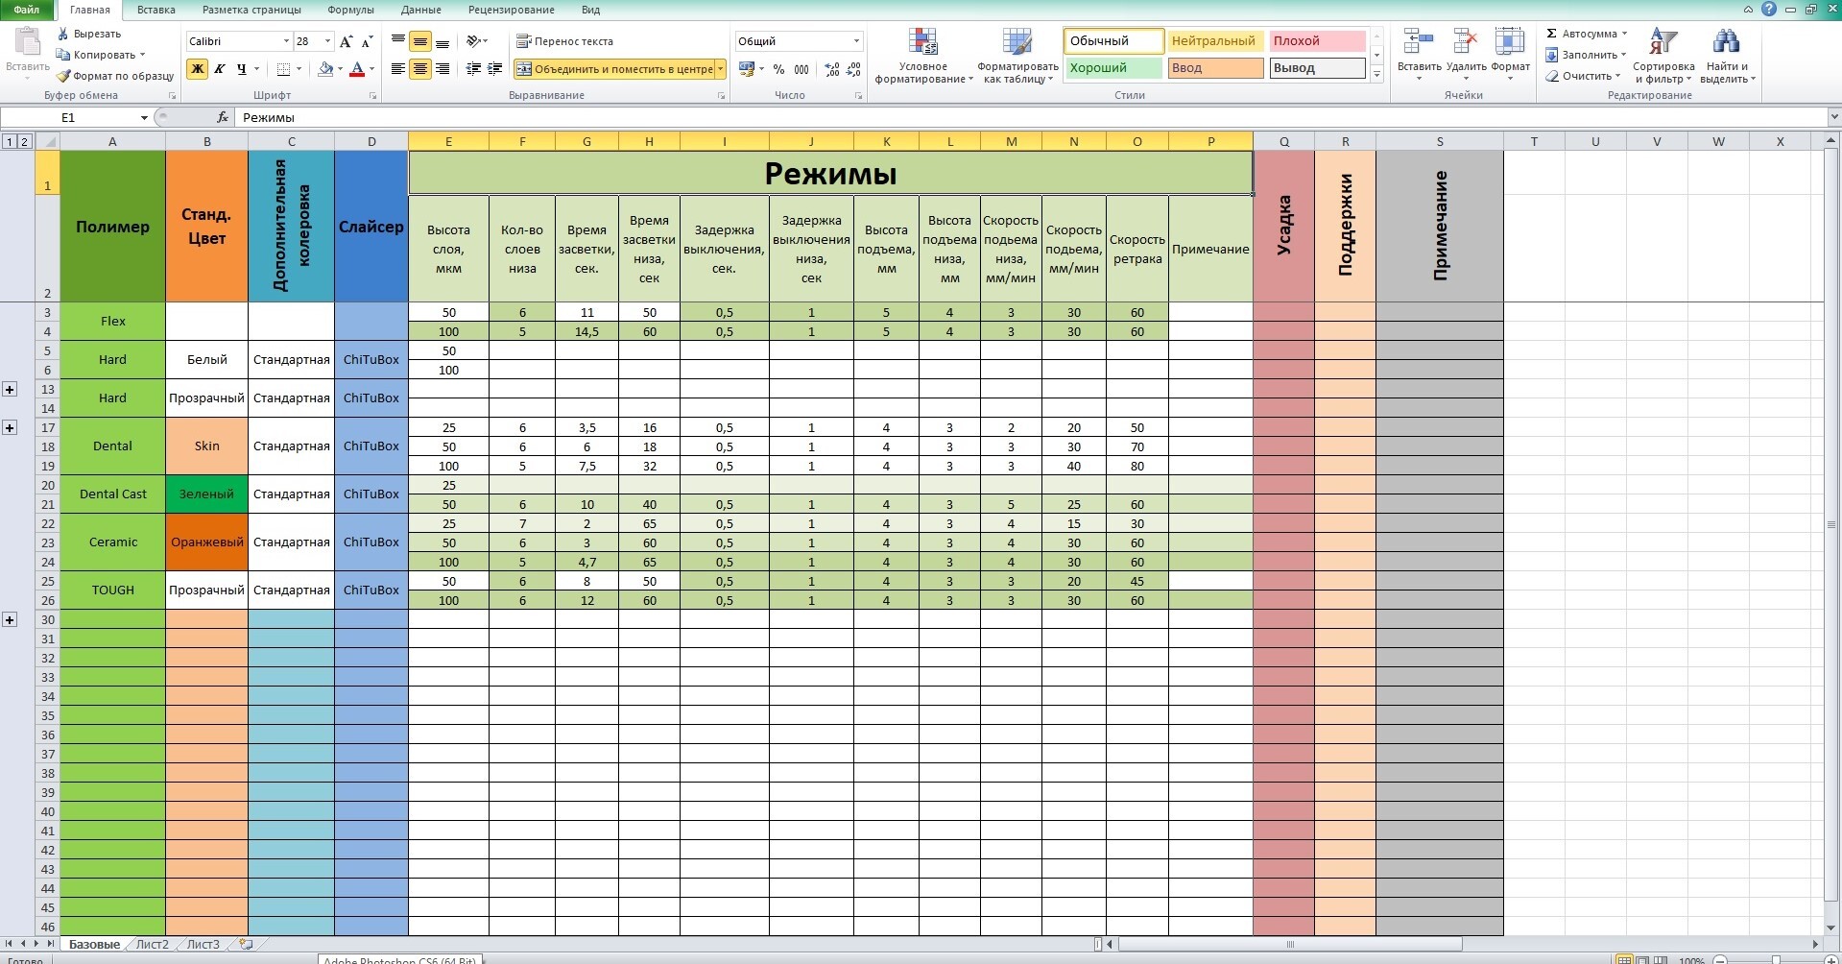Viewport: 1842px width, 964px height.
Task: Open the Файл tab
Action: pos(27,10)
